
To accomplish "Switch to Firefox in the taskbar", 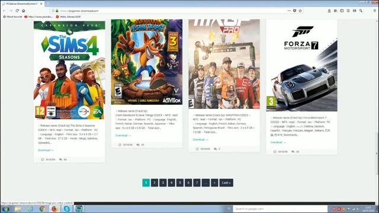I will point(54,209).
